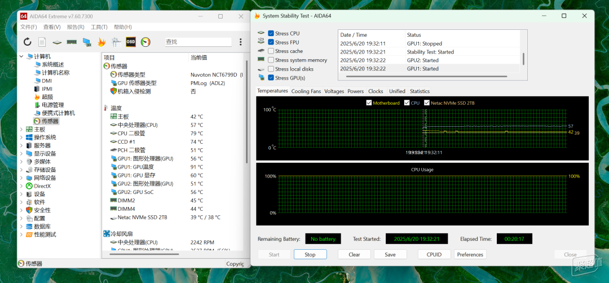Open the Statistics tab
The width and height of the screenshot is (609, 283).
[420, 91]
